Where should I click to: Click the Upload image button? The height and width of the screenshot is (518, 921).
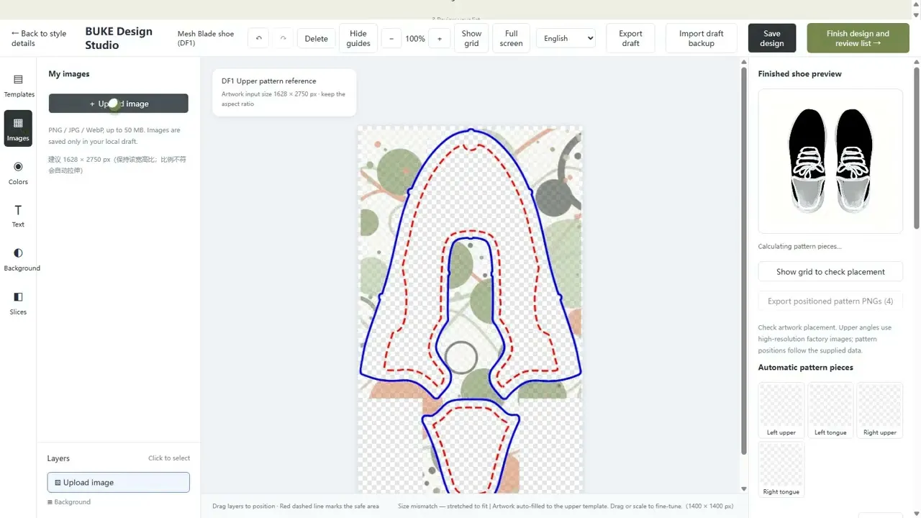(119, 104)
